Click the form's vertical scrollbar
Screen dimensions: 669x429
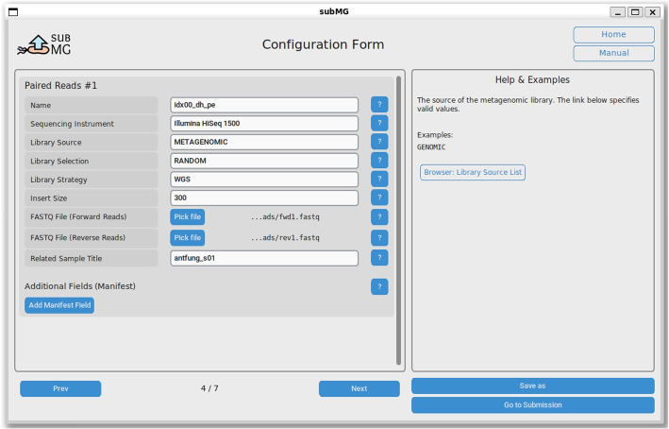tap(399, 208)
